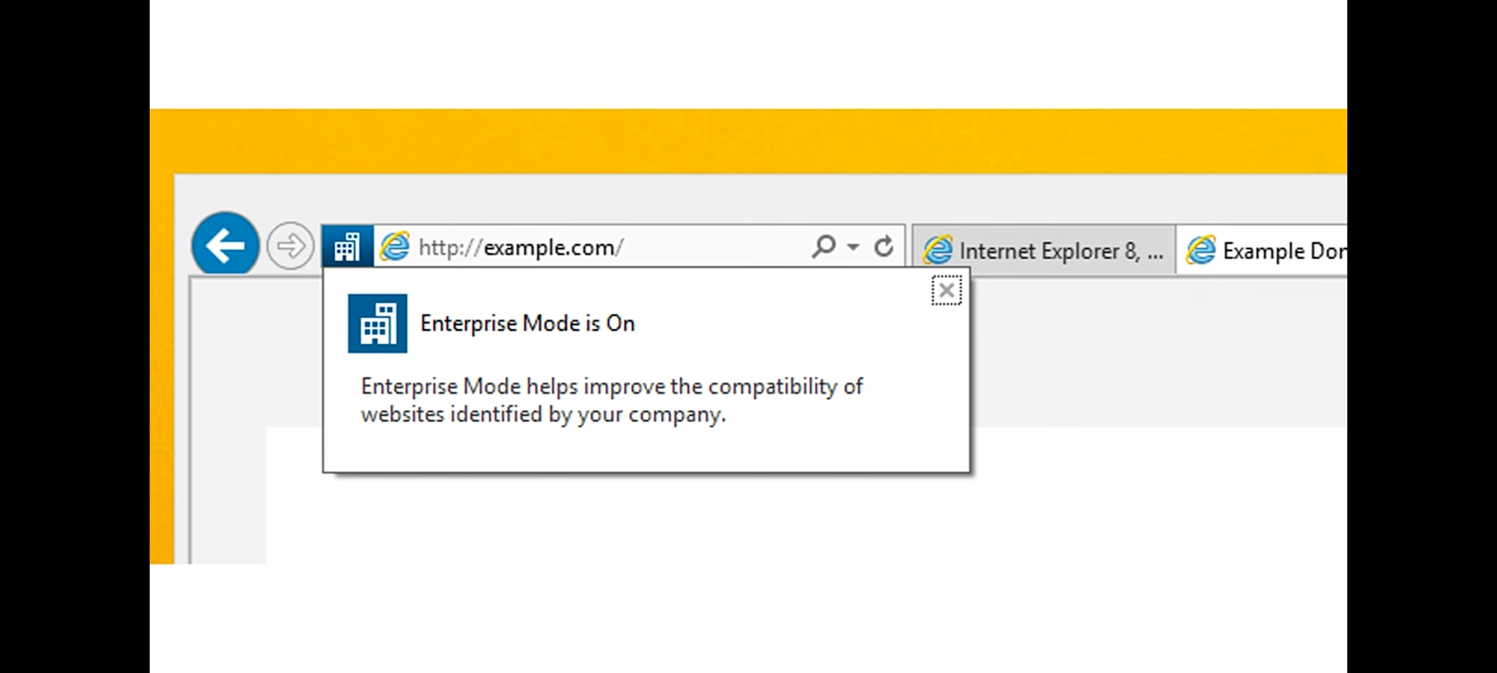Refresh the page with the reload icon
The width and height of the screenshot is (1497, 673).
coord(883,247)
